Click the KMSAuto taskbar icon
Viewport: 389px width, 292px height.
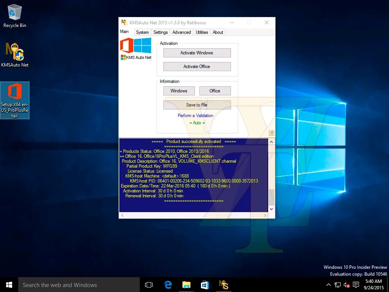223,285
